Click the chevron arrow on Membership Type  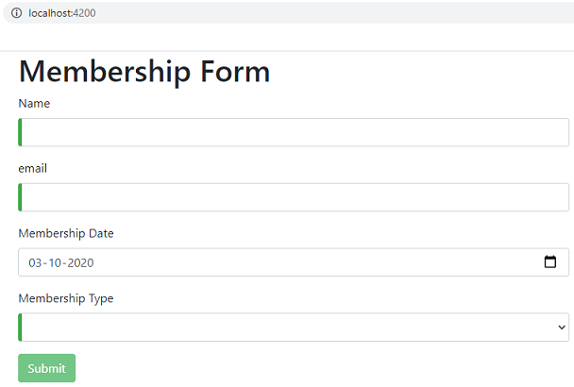pos(562,328)
